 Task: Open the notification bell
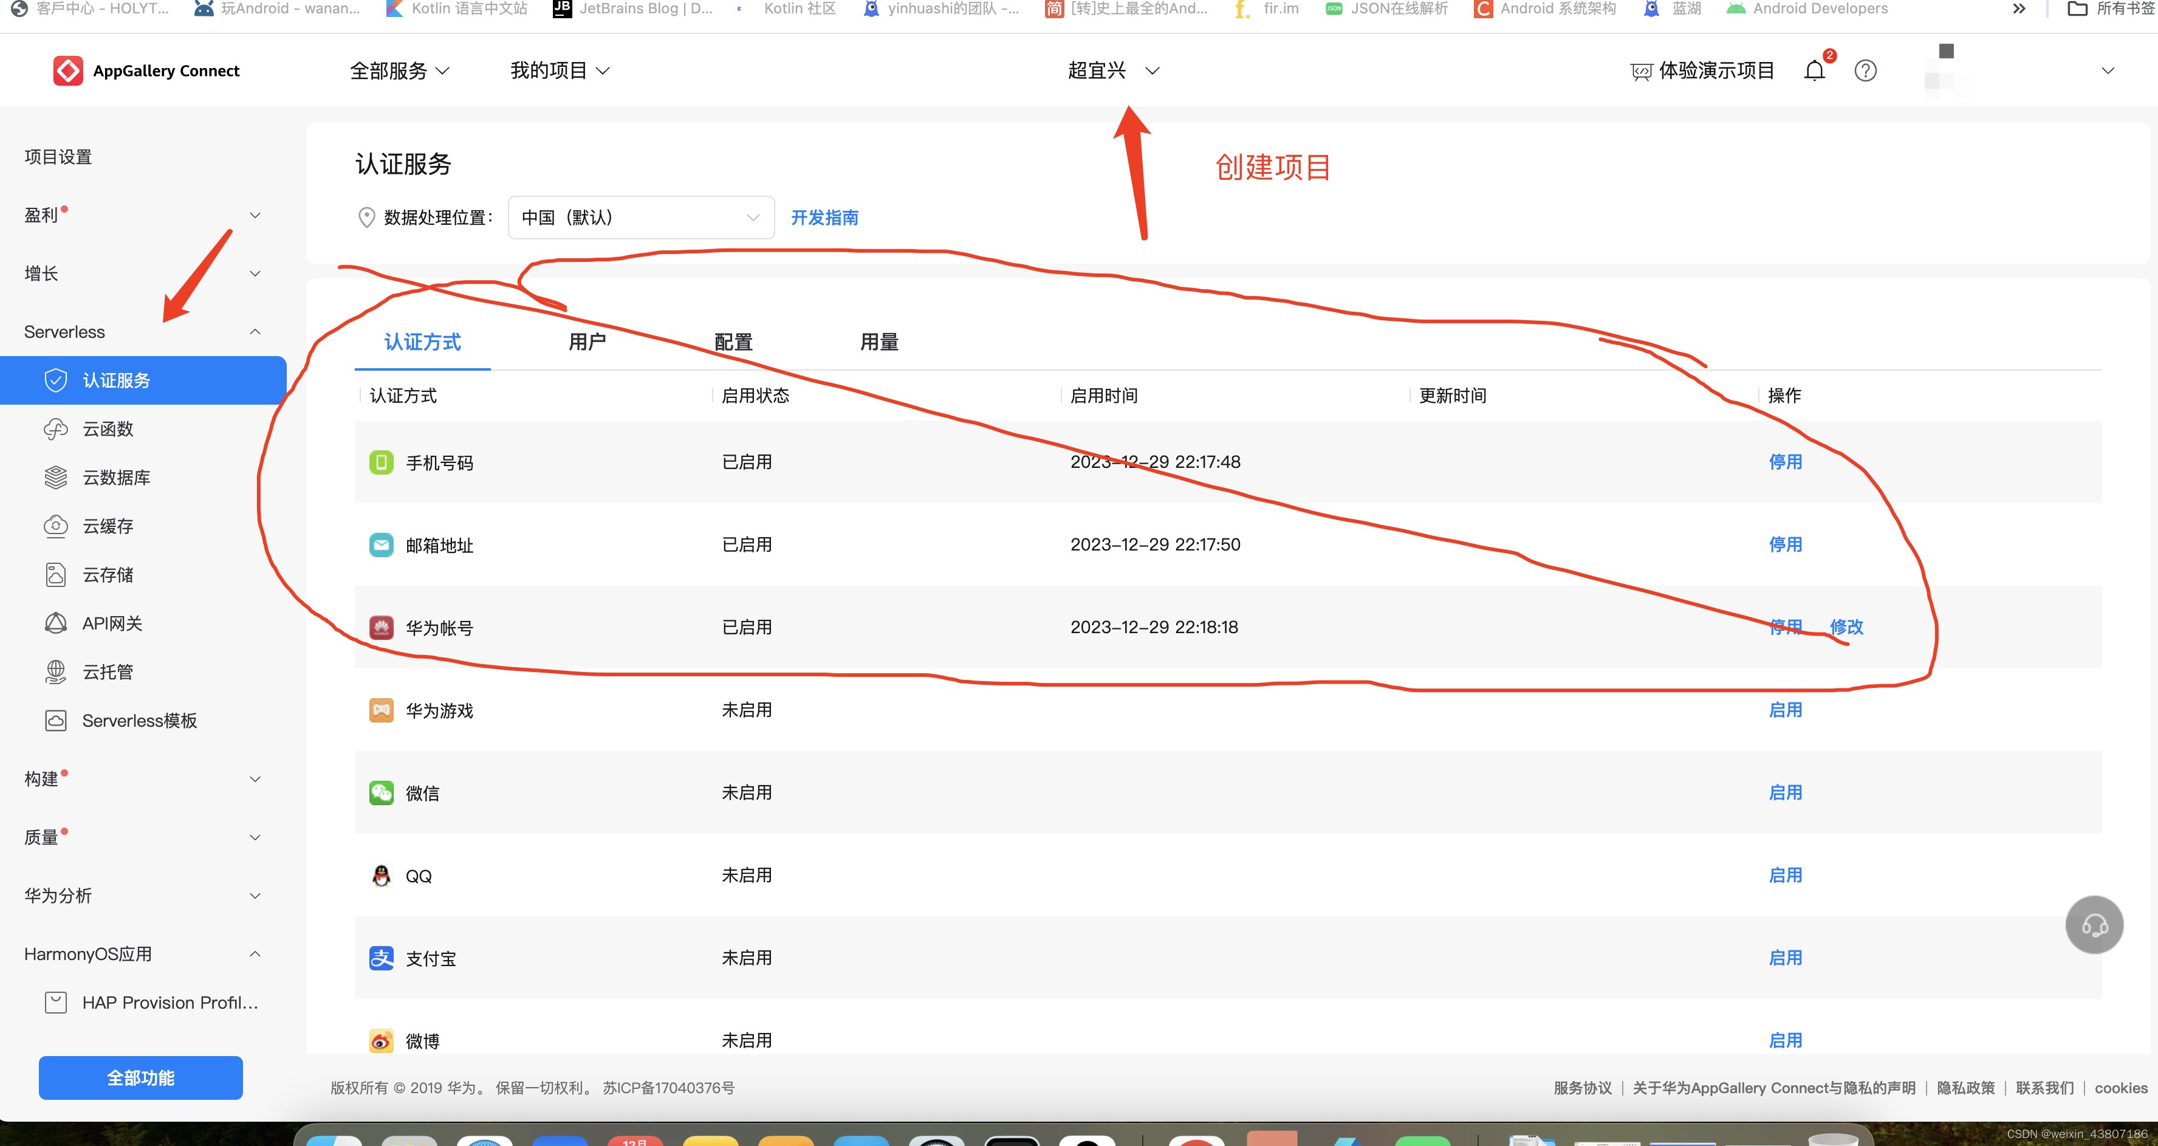[1815, 70]
